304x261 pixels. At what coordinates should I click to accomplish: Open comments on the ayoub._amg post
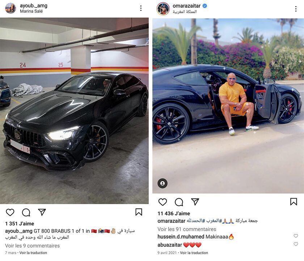tap(26, 212)
